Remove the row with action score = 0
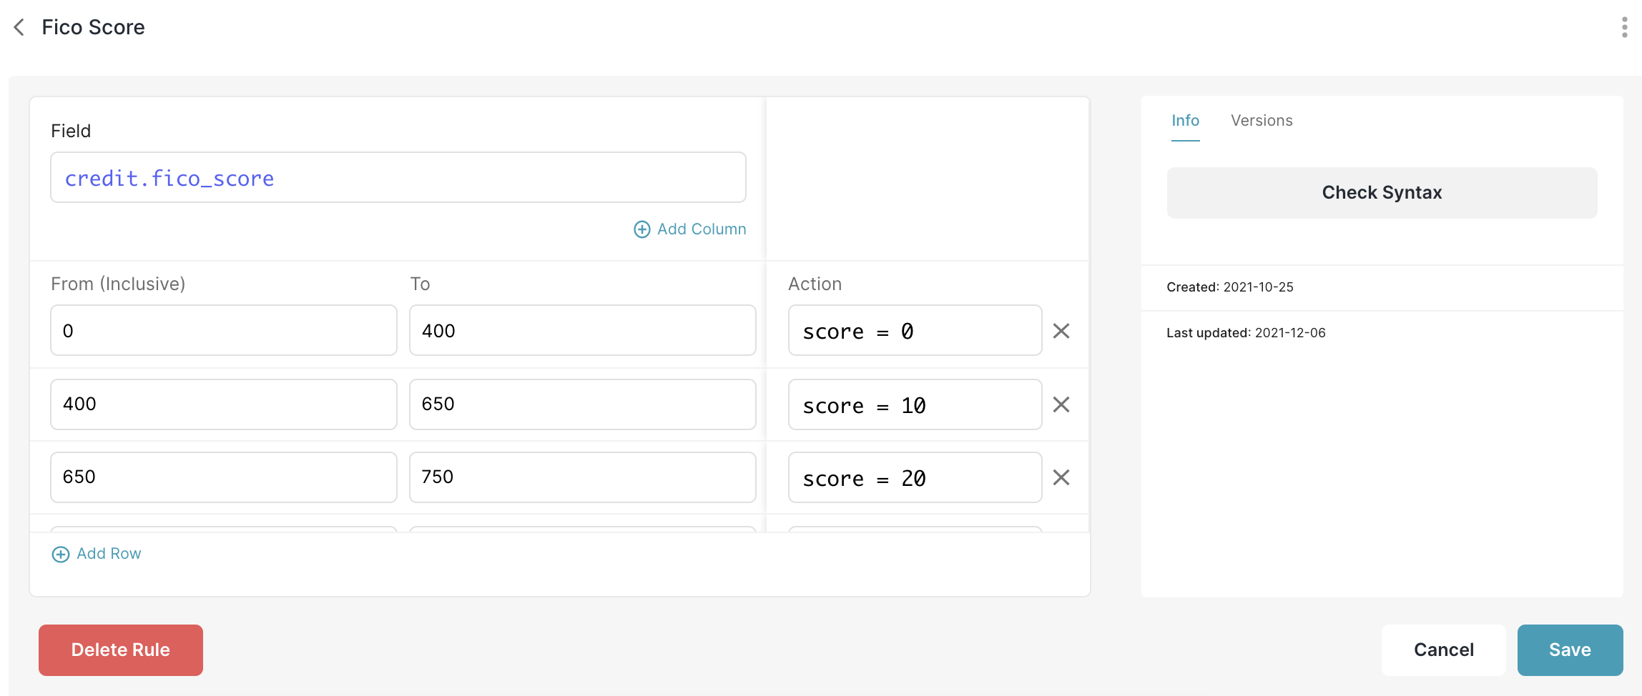The height and width of the screenshot is (696, 1642). pos(1061,331)
